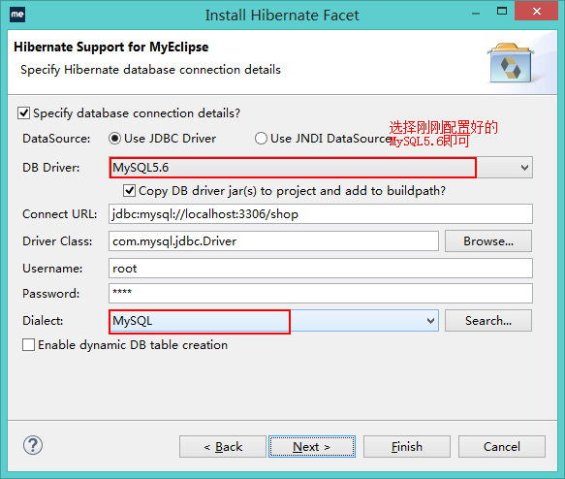Viewport: 565px width, 479px height.
Task: Enable dynamic DB table creation checkbox
Action: point(28,345)
